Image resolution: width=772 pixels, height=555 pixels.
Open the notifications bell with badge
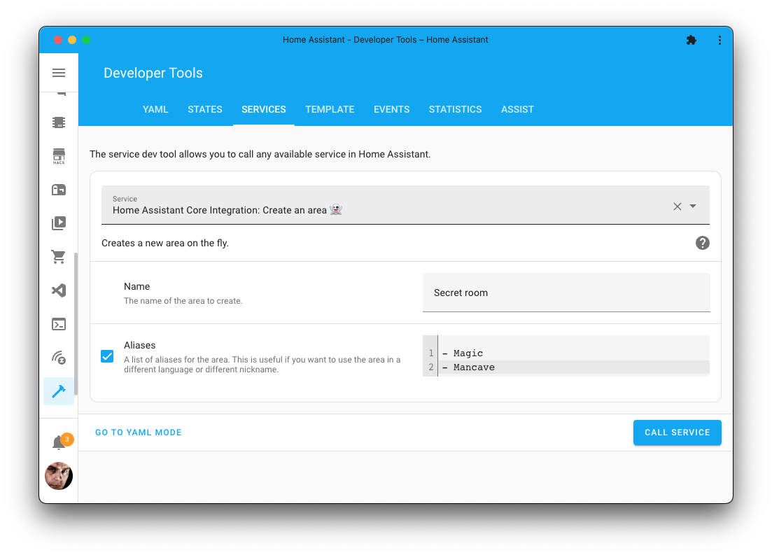(x=59, y=441)
